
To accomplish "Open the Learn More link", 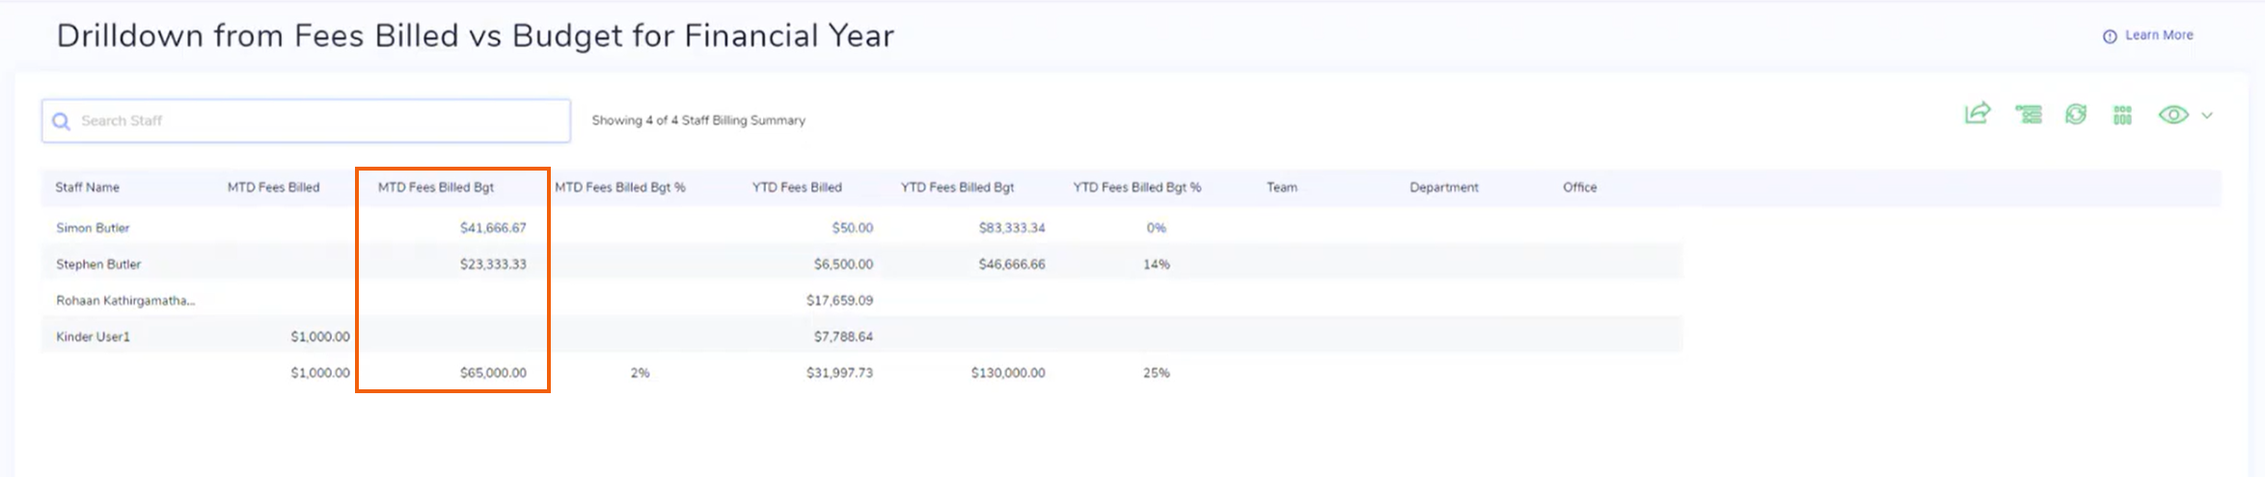I will pyautogui.click(x=2159, y=36).
